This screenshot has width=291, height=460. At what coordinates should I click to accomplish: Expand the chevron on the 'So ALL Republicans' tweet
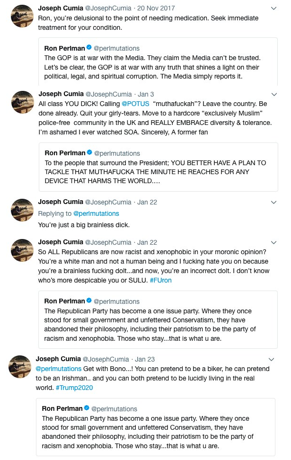[x=273, y=242]
